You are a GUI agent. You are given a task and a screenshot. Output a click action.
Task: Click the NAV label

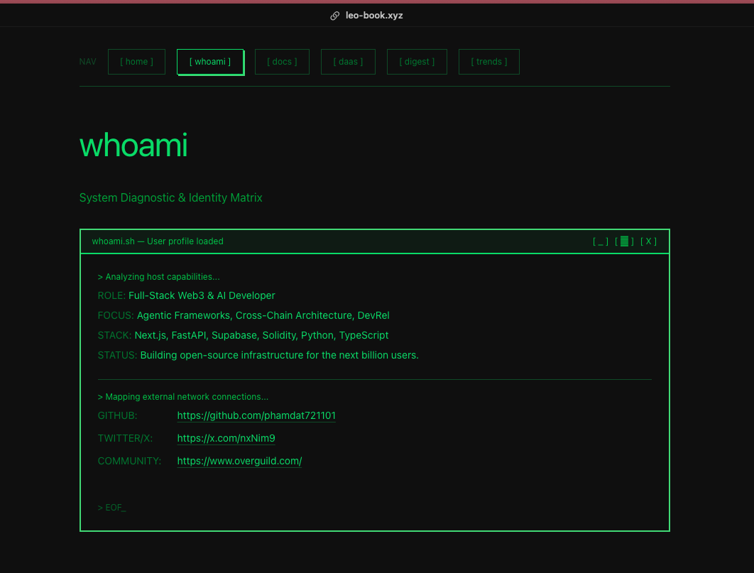pyautogui.click(x=87, y=62)
